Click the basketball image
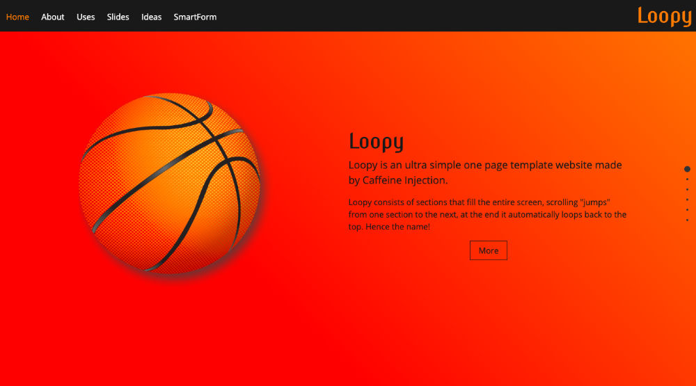The height and width of the screenshot is (386, 696). (x=169, y=184)
